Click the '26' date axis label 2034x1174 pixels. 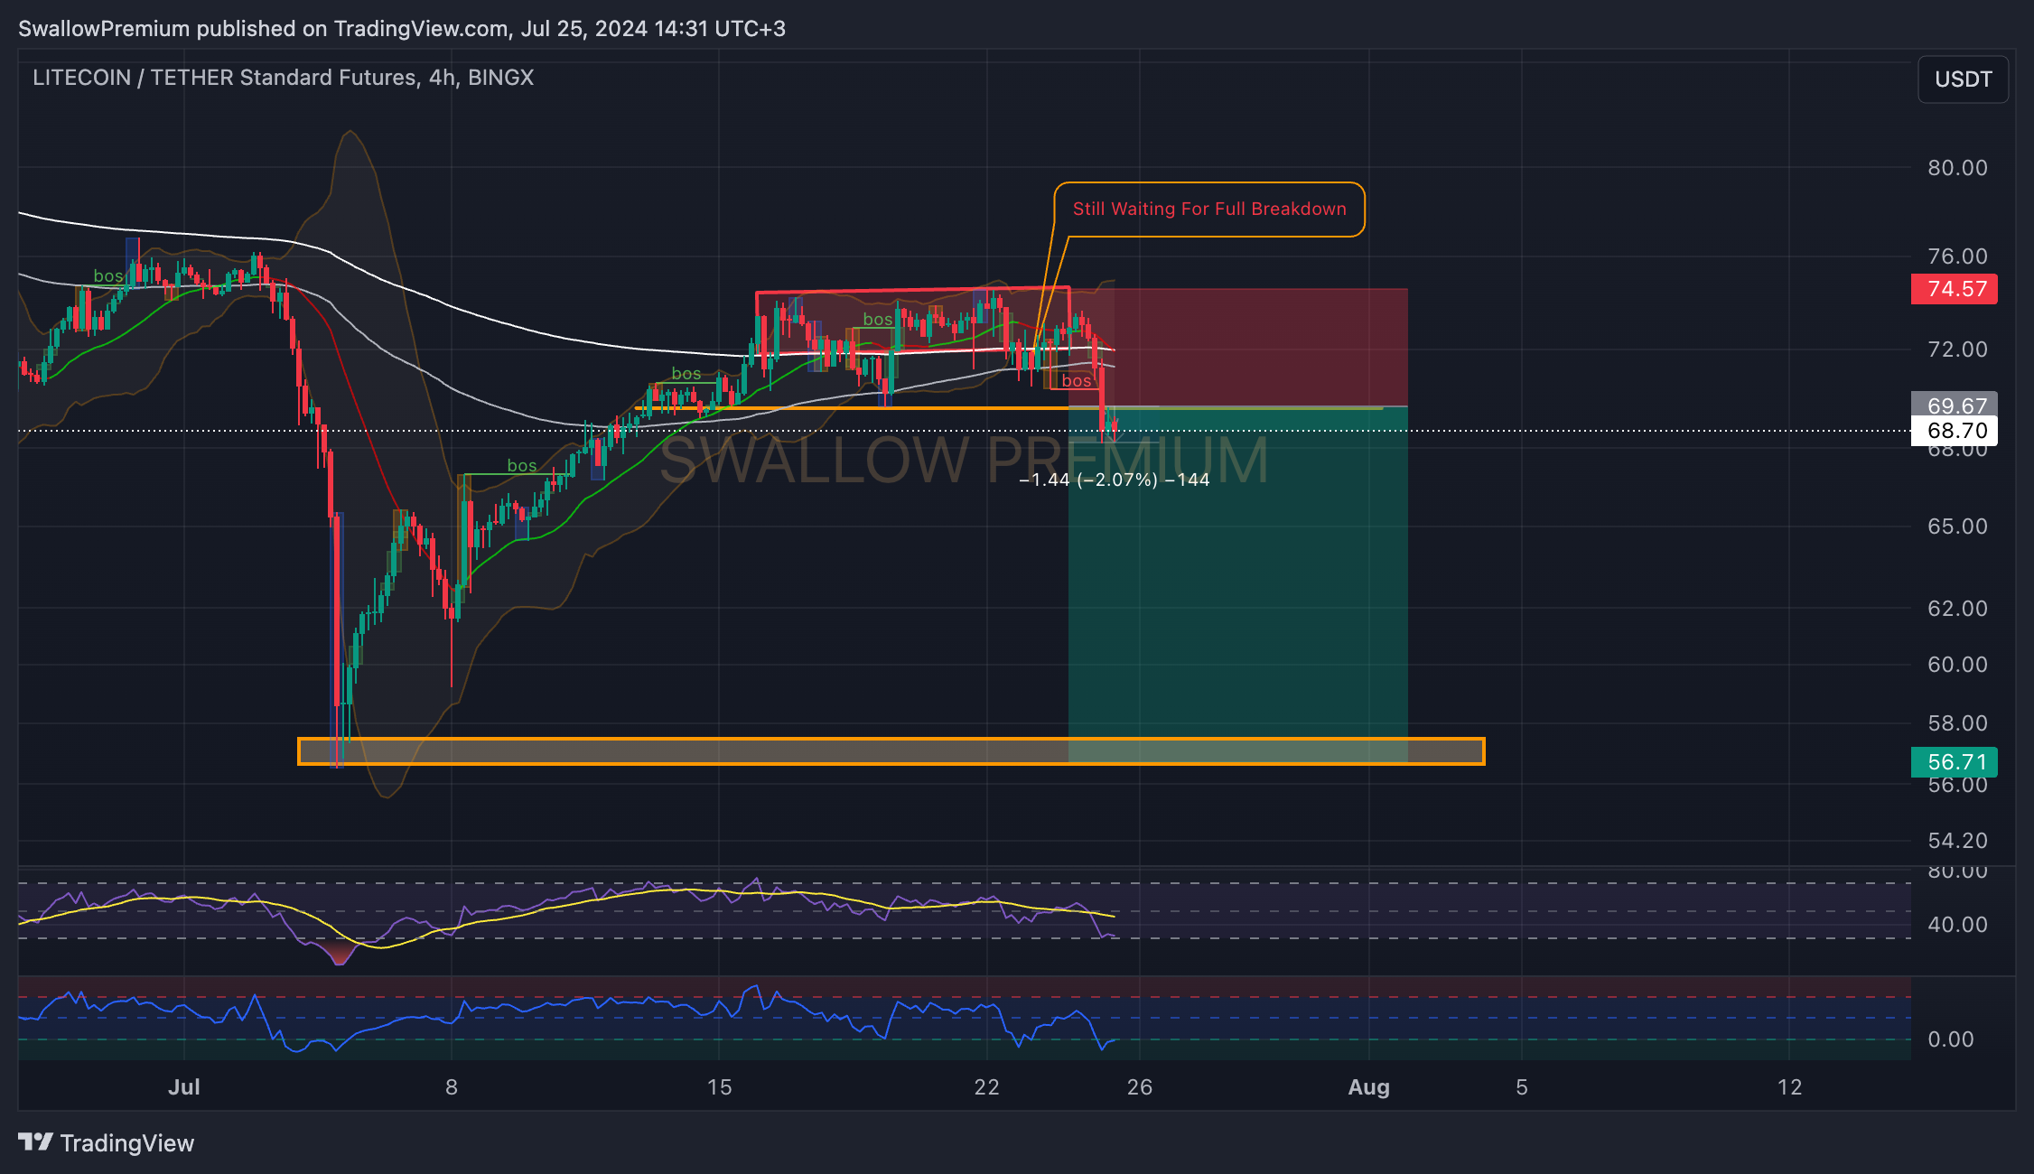pos(1140,1087)
